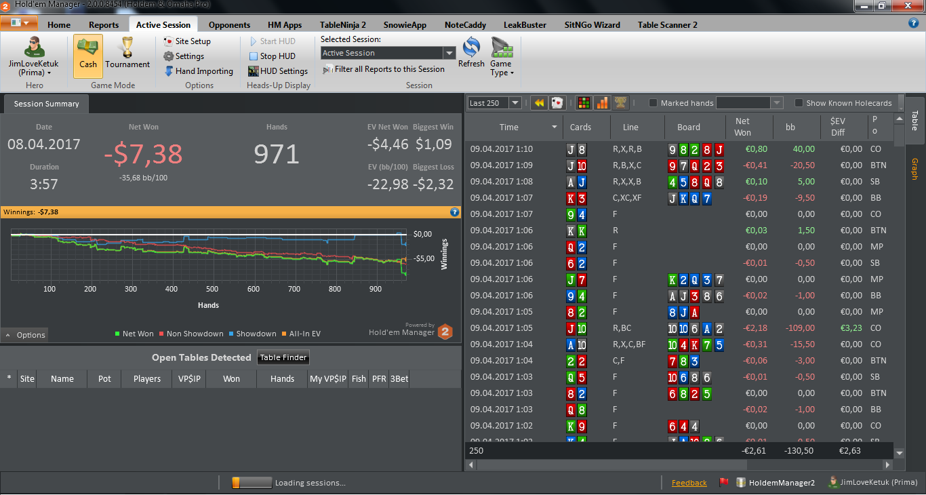926x495 pixels.
Task: Toggle the All-In EV legend item
Action: coord(301,334)
